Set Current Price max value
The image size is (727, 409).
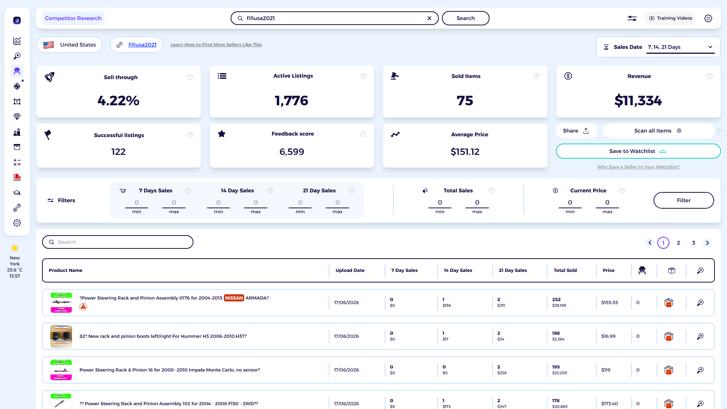(x=607, y=203)
